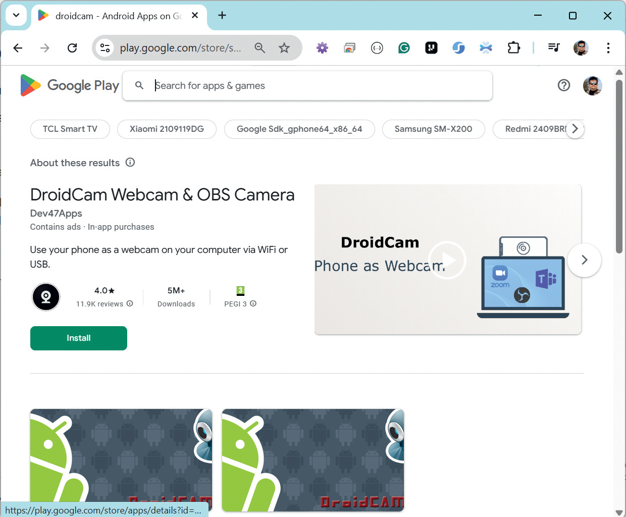
Task: Open PEGI 3 rating info icon
Action: 253,303
